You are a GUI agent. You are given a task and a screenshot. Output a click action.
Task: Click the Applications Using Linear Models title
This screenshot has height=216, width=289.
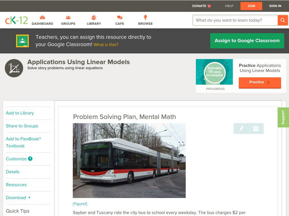click(x=78, y=62)
